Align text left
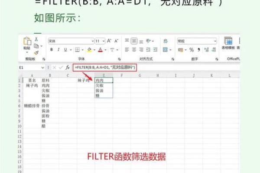 [127, 49]
